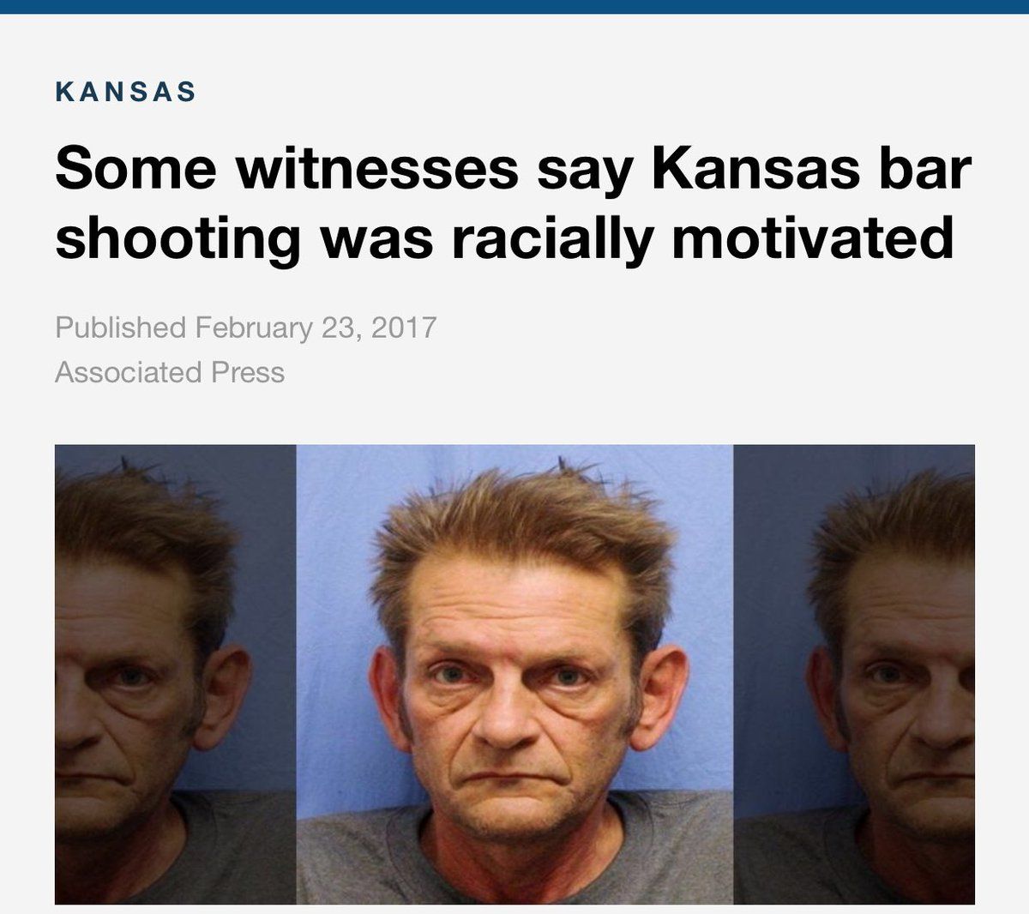Click the "Associated Press" byline
The image size is (1029, 914).
pyautogui.click(x=170, y=372)
